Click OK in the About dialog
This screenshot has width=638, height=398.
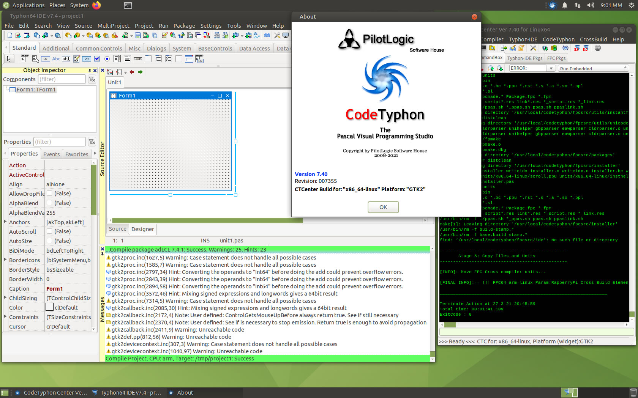pyautogui.click(x=383, y=207)
